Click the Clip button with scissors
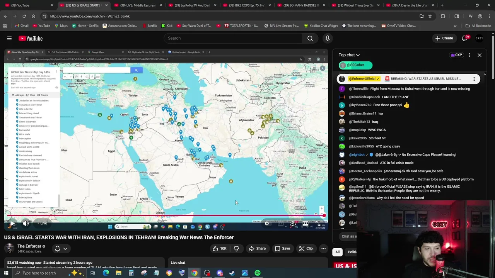The height and width of the screenshot is (278, 495). 306,249
